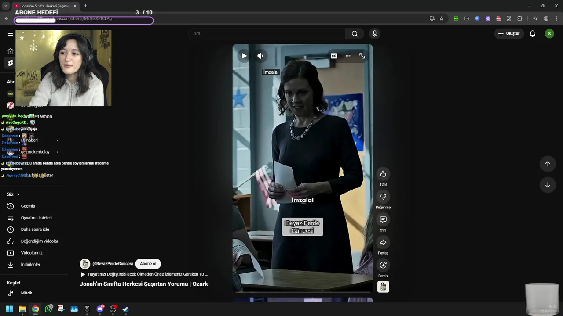Open File Explorer from taskbar

coord(22,309)
